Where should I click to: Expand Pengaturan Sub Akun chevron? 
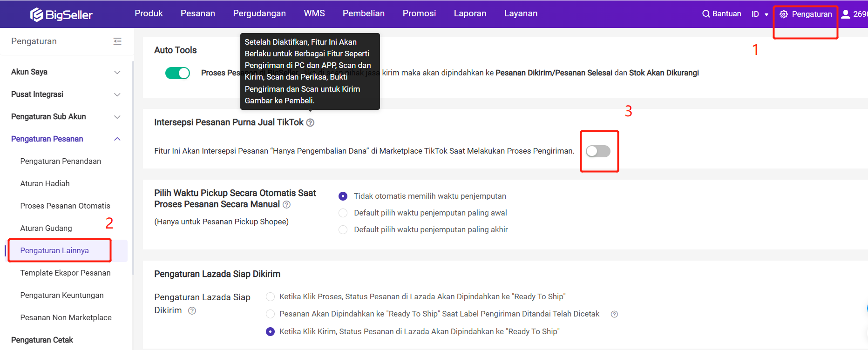[x=117, y=117]
